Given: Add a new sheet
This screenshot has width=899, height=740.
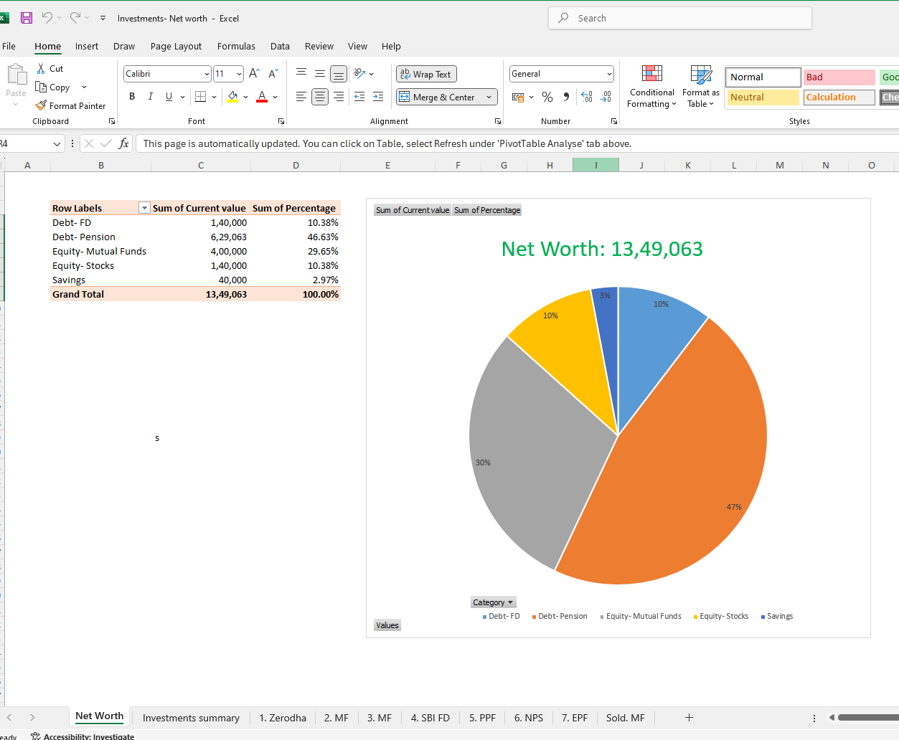Looking at the screenshot, I should [689, 717].
